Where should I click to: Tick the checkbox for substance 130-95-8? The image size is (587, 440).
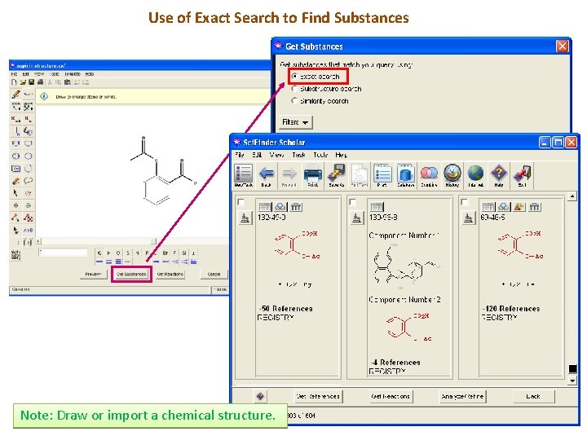point(352,202)
